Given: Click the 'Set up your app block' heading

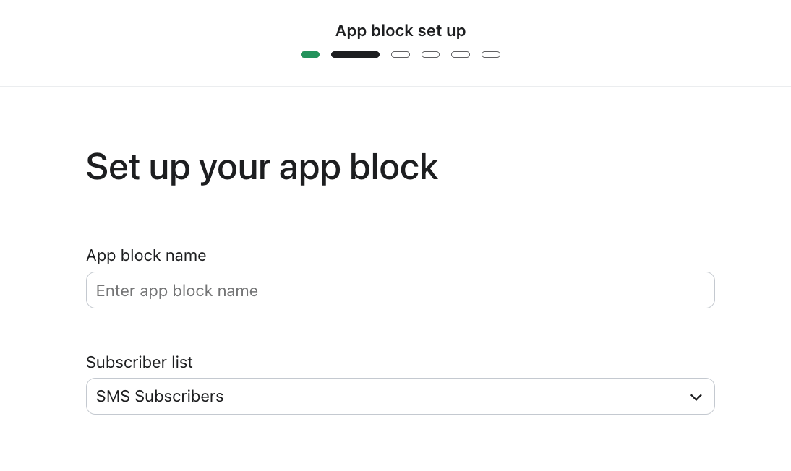Looking at the screenshot, I should (x=262, y=167).
